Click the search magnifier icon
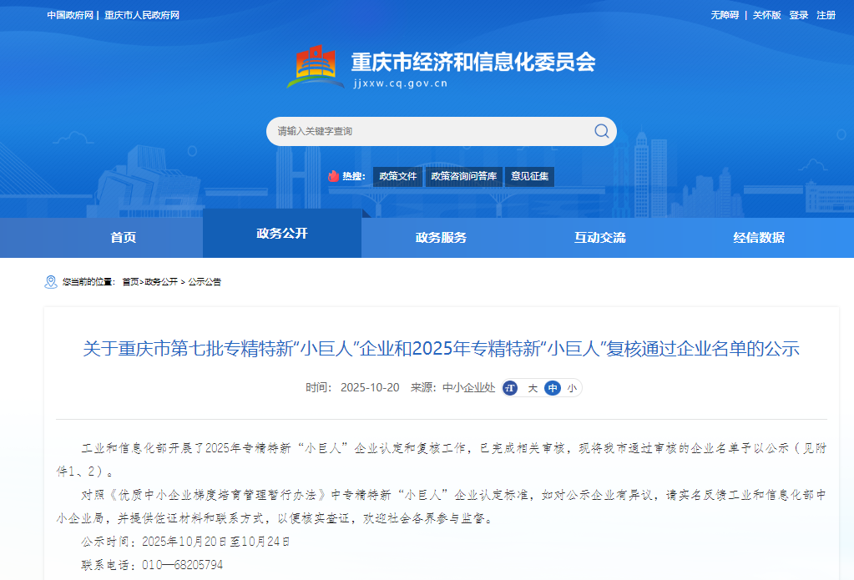854x580 pixels. [601, 131]
